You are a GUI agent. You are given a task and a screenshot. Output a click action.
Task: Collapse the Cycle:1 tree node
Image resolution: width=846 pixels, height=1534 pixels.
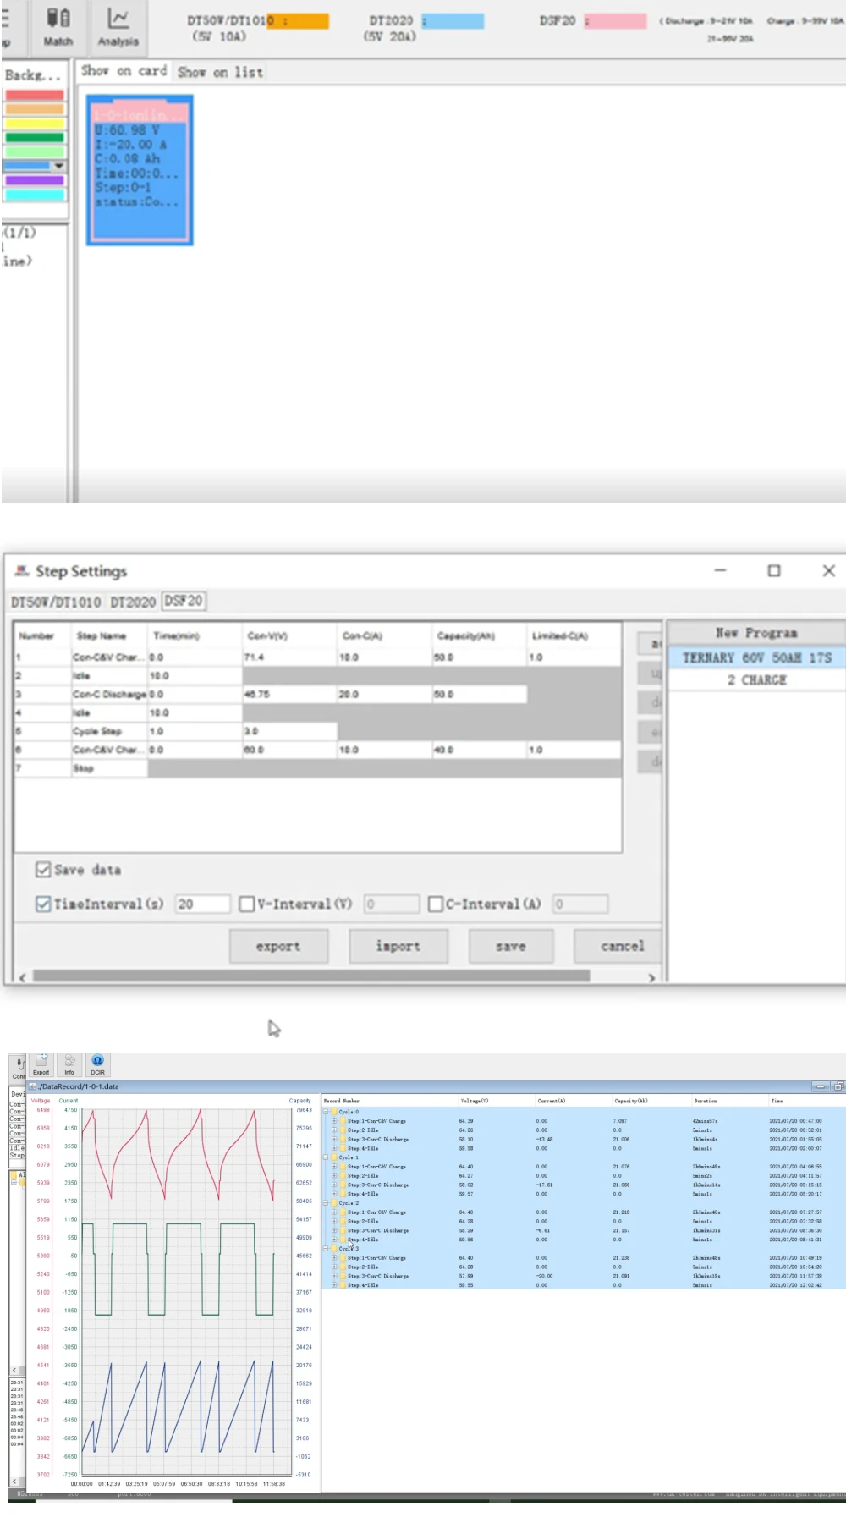(x=326, y=1157)
